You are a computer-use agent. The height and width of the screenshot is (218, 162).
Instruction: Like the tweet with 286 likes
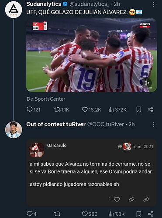90,214
